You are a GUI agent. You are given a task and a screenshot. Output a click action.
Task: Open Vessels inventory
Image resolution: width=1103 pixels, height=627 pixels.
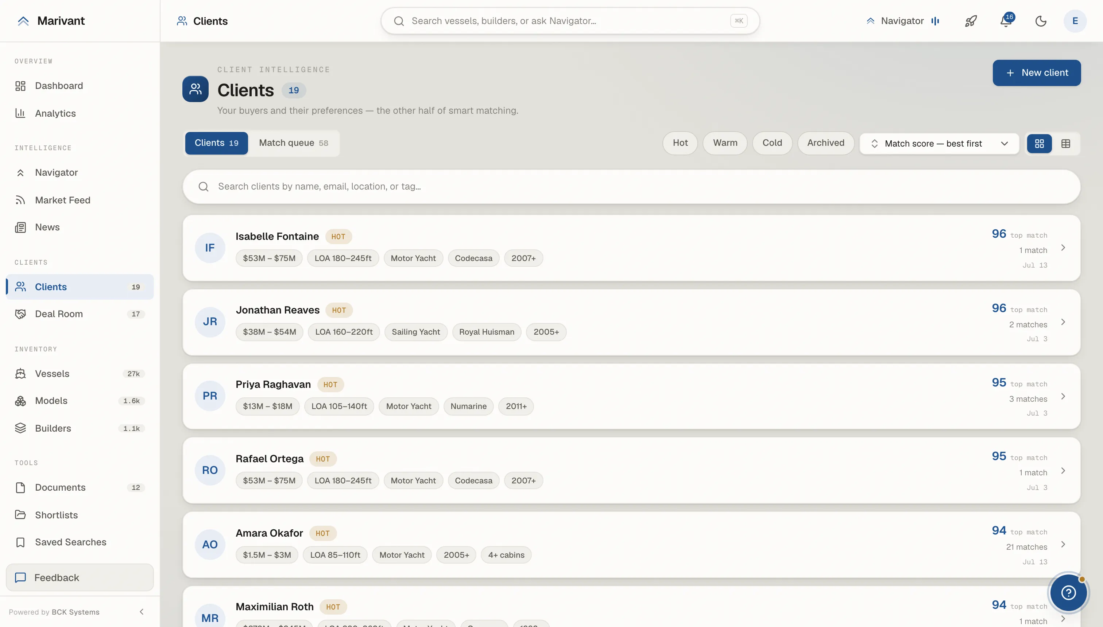80,374
